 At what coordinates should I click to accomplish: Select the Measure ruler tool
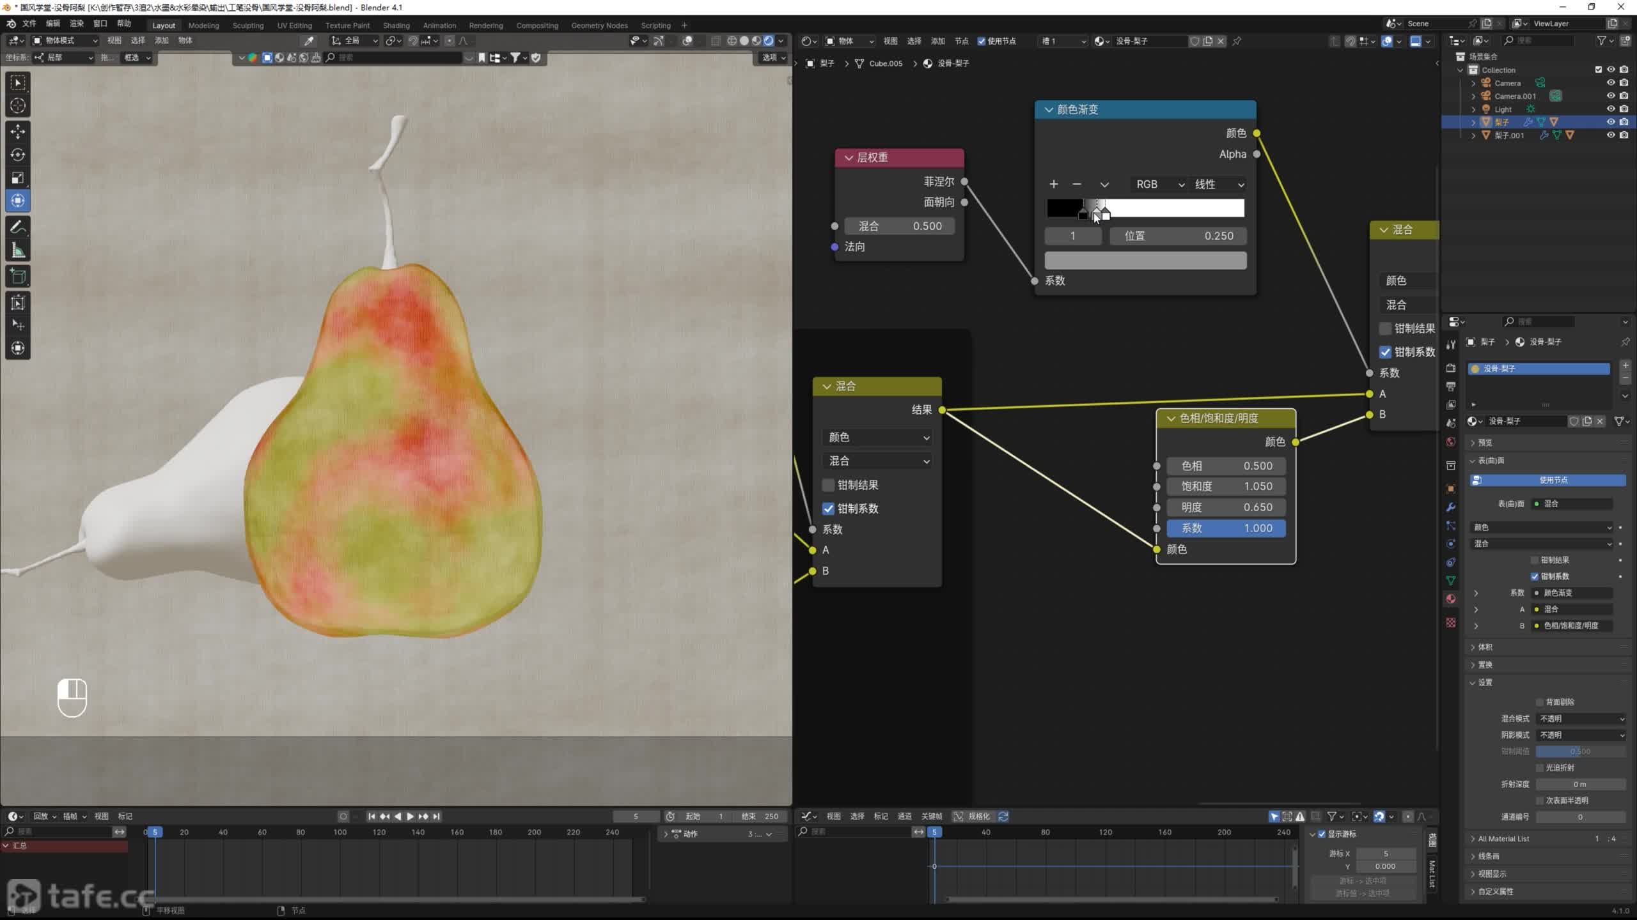(18, 251)
